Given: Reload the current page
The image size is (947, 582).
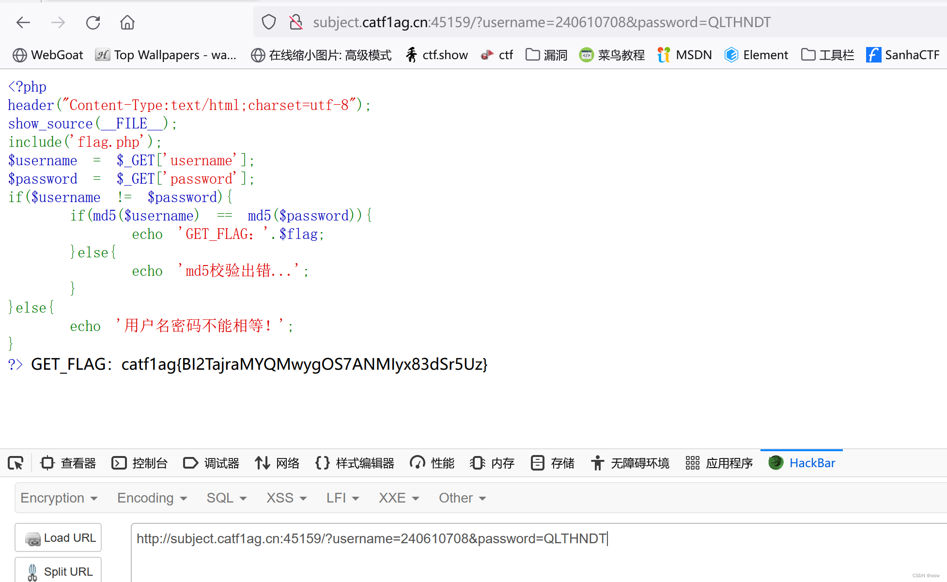Looking at the screenshot, I should tap(93, 22).
